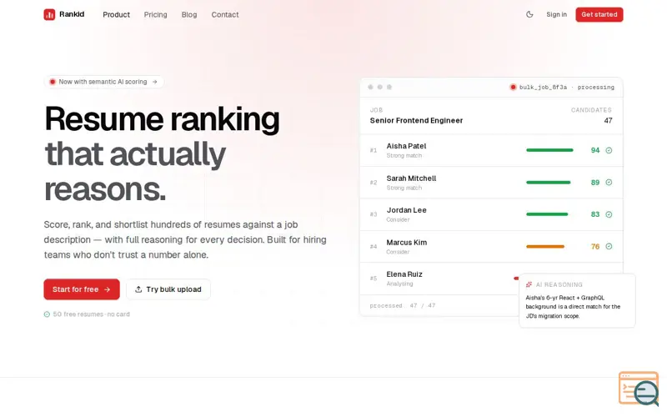Click the 'Analysing' status under Elena Ruiz

(x=399, y=284)
